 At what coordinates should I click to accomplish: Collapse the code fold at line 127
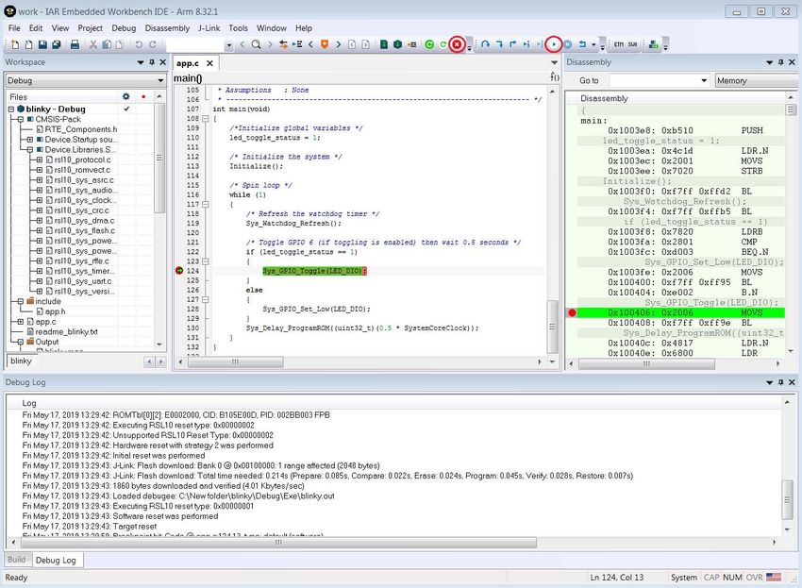pos(206,299)
